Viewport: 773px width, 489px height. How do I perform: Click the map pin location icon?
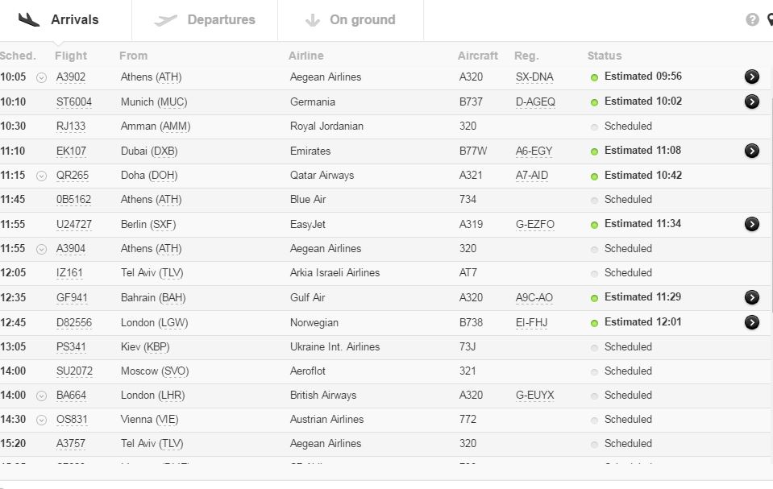(x=769, y=20)
